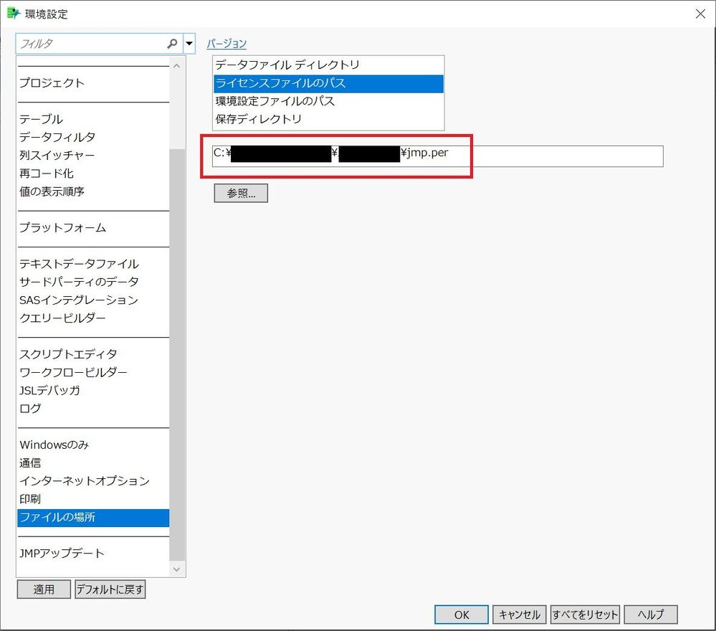Image resolution: width=716 pixels, height=631 pixels.
Task: Select ワークフロービルダー category
Action: pos(93,372)
